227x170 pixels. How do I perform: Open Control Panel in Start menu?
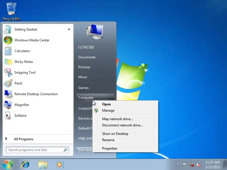[x=85, y=109]
